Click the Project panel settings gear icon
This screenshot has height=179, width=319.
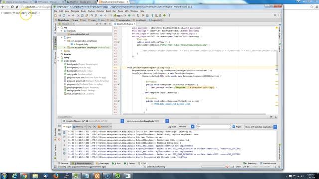pyautogui.click(x=105, y=24)
